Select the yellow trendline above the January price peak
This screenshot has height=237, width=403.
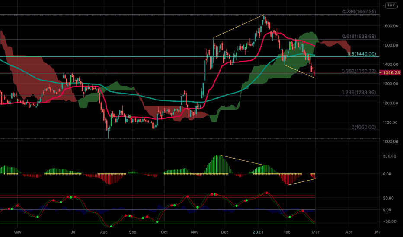pos(239,27)
